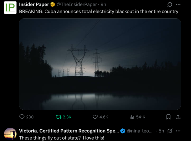
Task: Share the Cuba blackout post
Action: coord(178,117)
